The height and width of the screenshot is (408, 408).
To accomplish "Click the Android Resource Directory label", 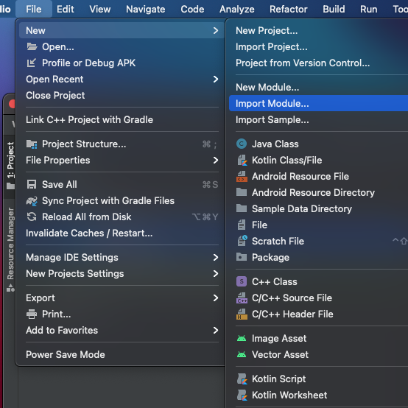I will coord(313,192).
